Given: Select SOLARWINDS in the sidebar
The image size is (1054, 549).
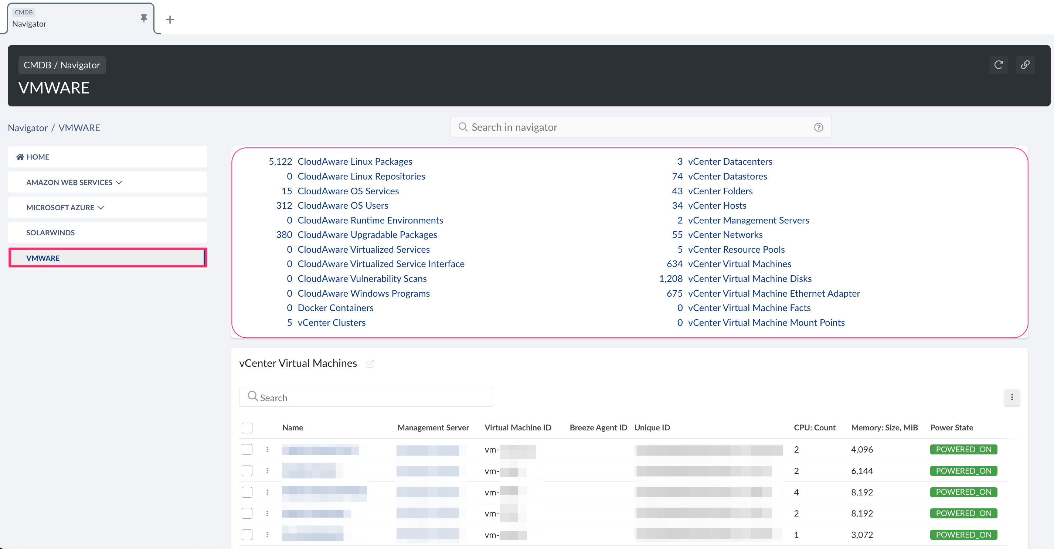Looking at the screenshot, I should (x=50, y=232).
